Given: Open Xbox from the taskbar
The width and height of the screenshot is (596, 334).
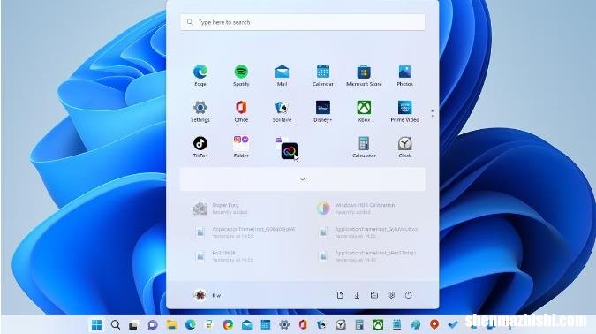Looking at the screenshot, I should click(378, 325).
